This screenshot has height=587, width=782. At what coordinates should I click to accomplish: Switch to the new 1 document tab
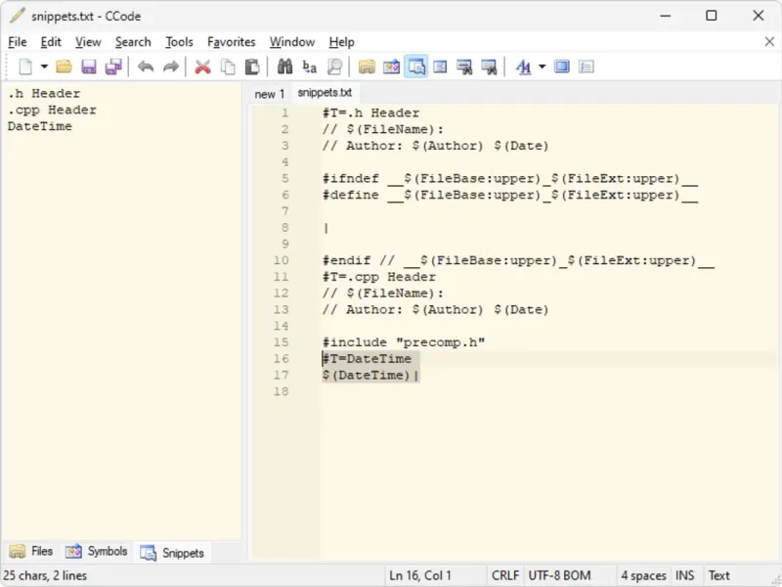click(270, 94)
